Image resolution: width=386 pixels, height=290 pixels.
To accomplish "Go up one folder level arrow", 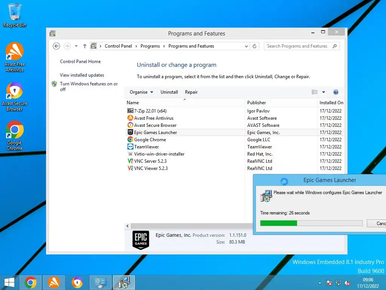I will [85, 46].
